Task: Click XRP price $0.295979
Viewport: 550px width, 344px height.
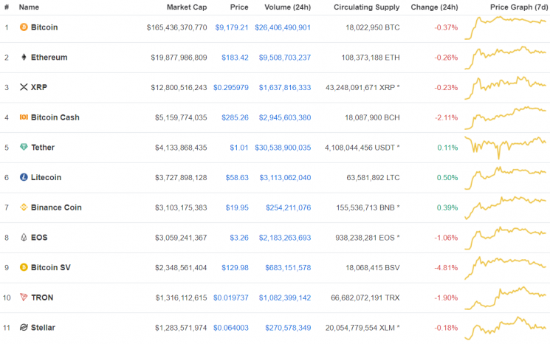Action: point(231,87)
